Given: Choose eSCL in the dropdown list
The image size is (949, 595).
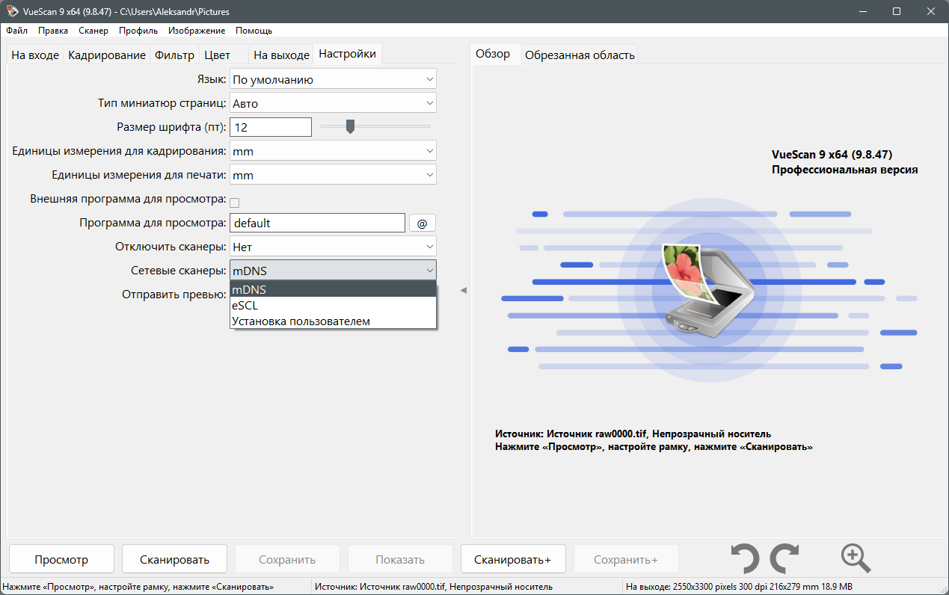Looking at the screenshot, I should (333, 305).
